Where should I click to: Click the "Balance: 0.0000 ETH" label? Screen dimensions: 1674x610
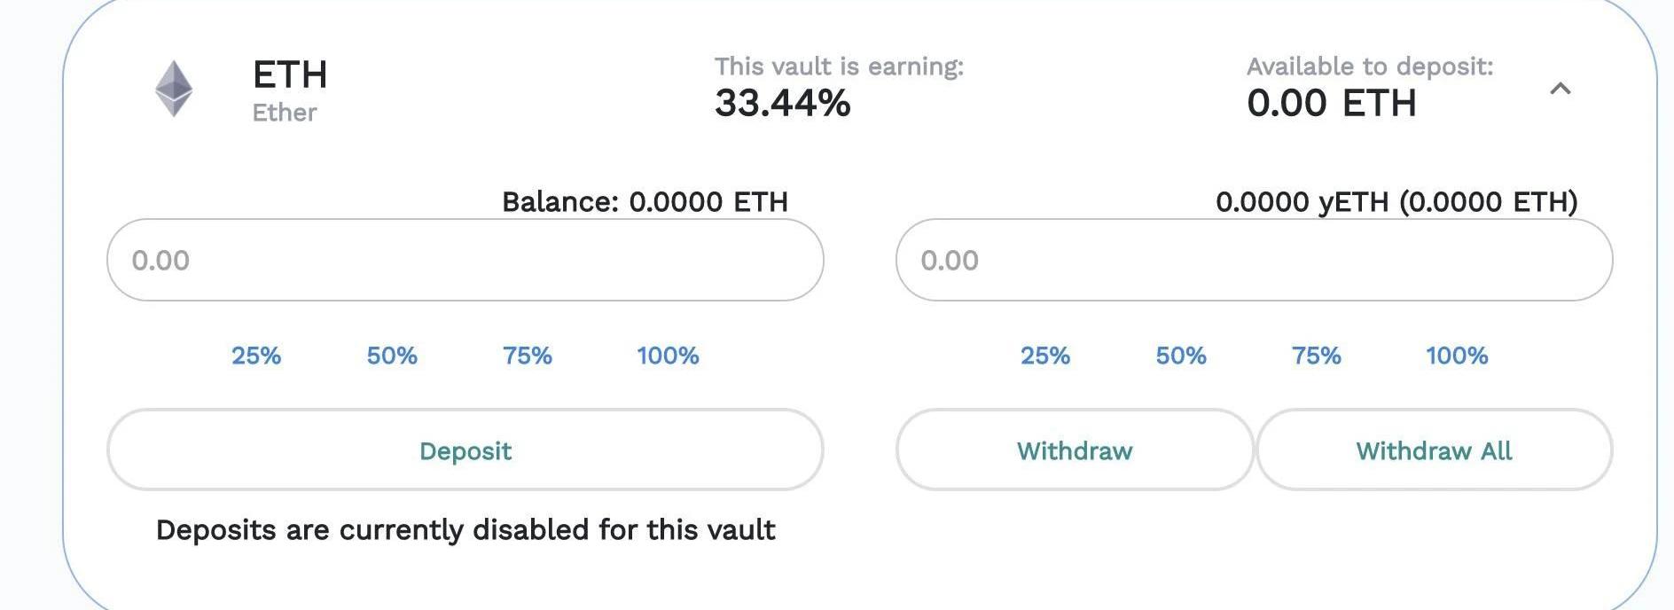pos(645,202)
